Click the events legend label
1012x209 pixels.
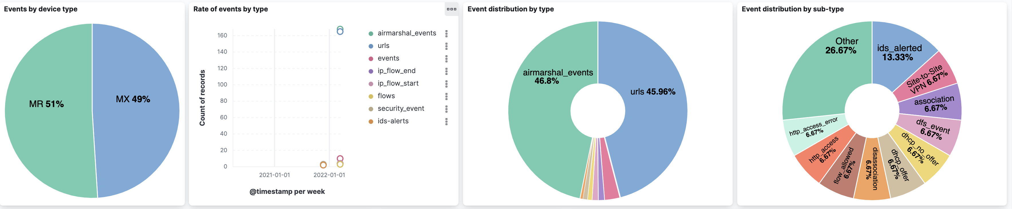tap(388, 59)
